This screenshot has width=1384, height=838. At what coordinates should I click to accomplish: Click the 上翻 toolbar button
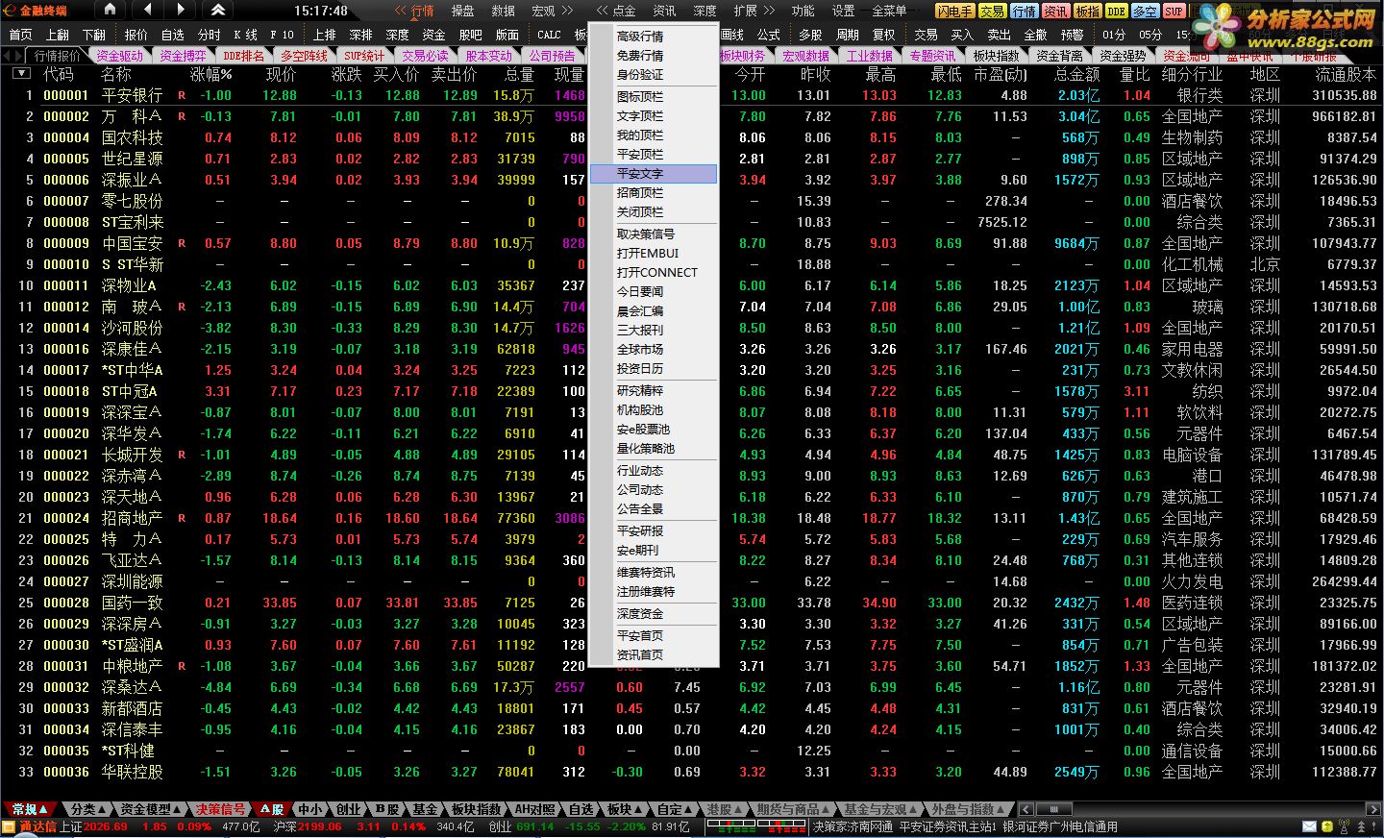58,35
